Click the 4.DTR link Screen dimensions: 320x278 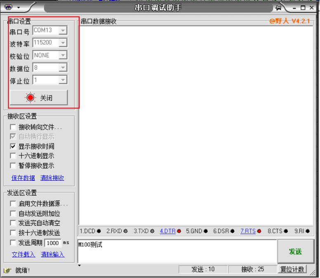tap(167, 231)
